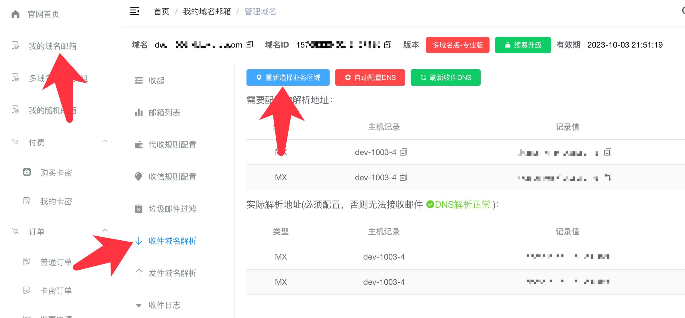Copy record value in second required MX row

(608, 177)
